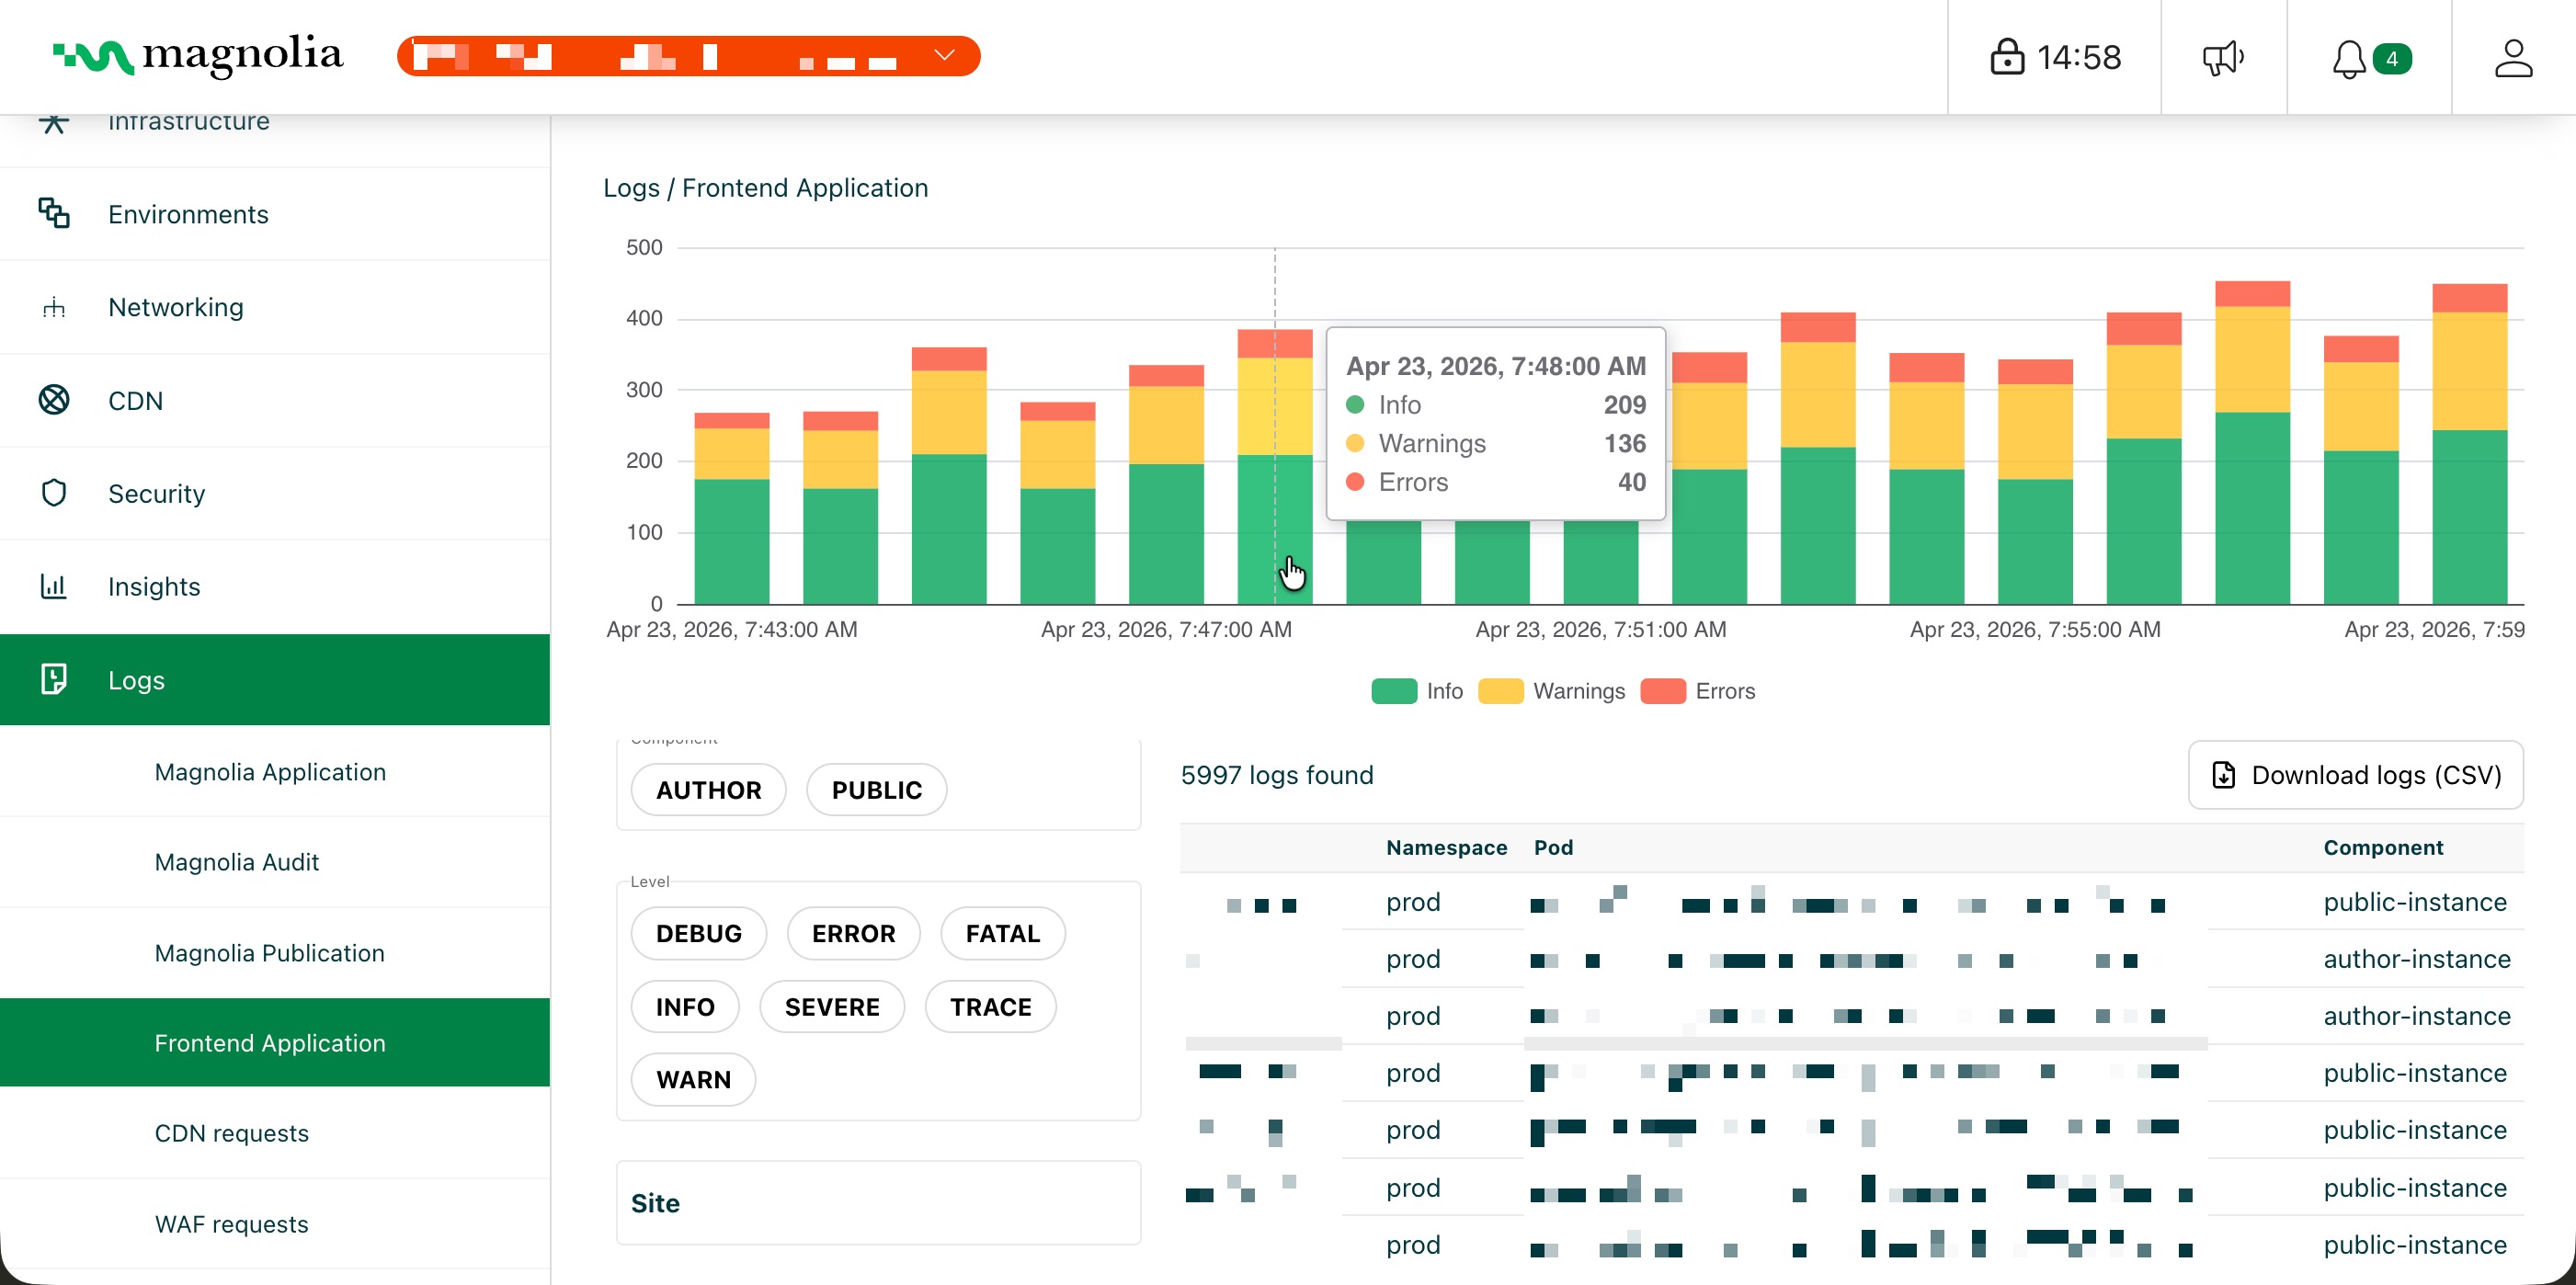The image size is (2576, 1285).
Task: Toggle the ERROR level filter
Action: pyautogui.click(x=853, y=933)
